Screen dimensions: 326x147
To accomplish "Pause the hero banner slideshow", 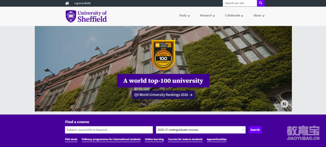I will [284, 104].
